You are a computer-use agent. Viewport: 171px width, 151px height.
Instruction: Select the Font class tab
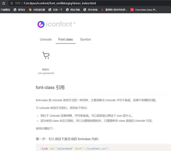pyautogui.click(x=66, y=39)
